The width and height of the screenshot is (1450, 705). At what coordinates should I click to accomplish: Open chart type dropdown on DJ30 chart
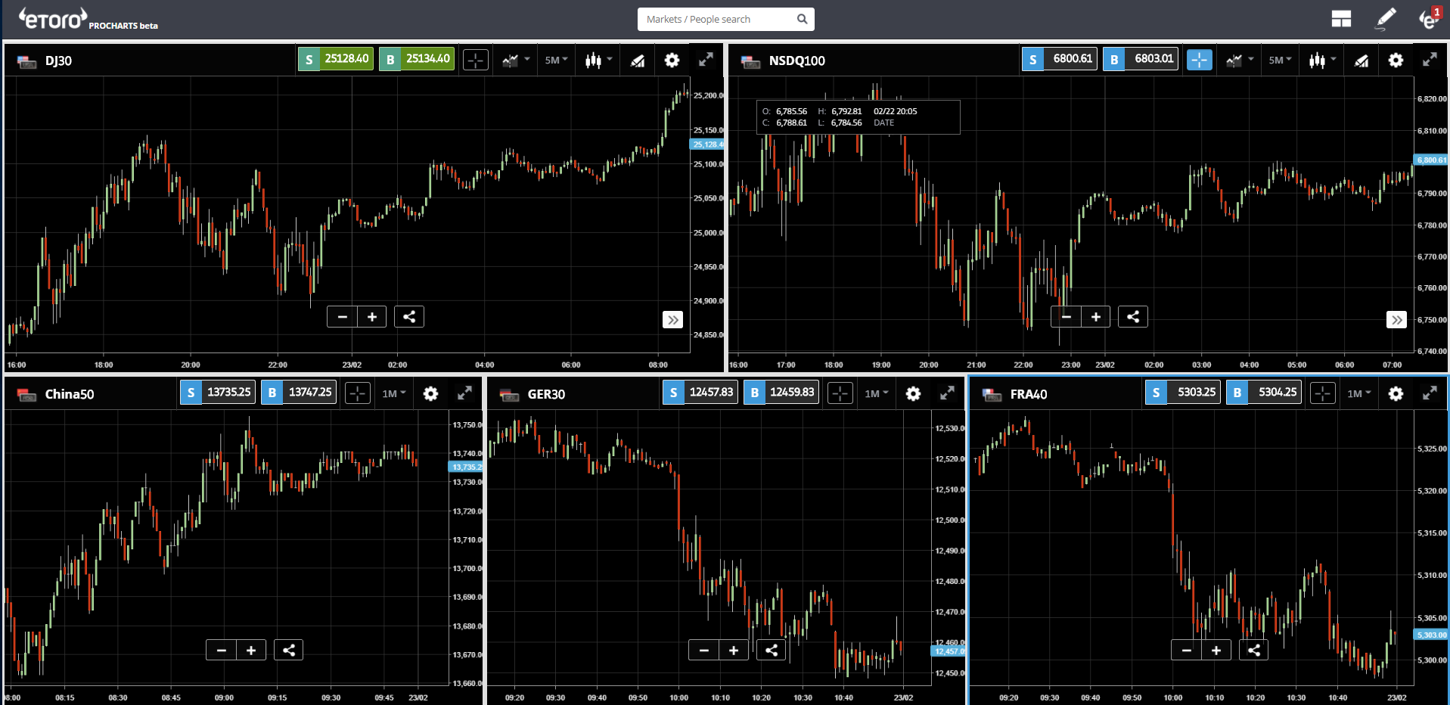click(x=598, y=60)
